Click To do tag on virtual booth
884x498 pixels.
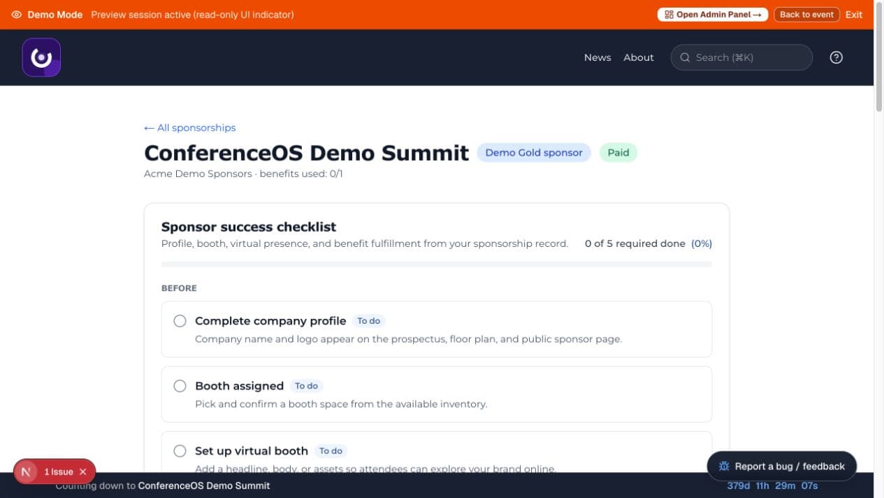(331, 451)
